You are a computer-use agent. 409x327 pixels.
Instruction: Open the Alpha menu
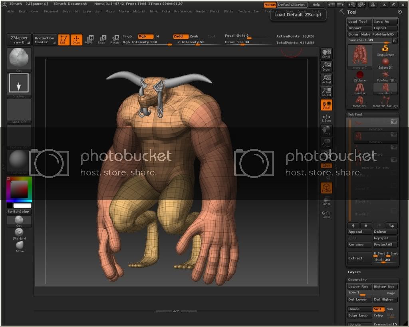[11, 12]
